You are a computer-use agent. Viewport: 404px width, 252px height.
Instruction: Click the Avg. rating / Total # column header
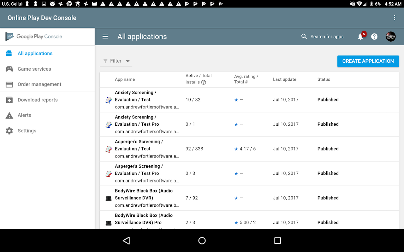coord(246,79)
